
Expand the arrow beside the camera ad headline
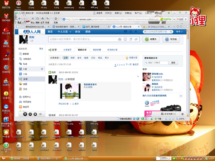[x=181, y=96]
